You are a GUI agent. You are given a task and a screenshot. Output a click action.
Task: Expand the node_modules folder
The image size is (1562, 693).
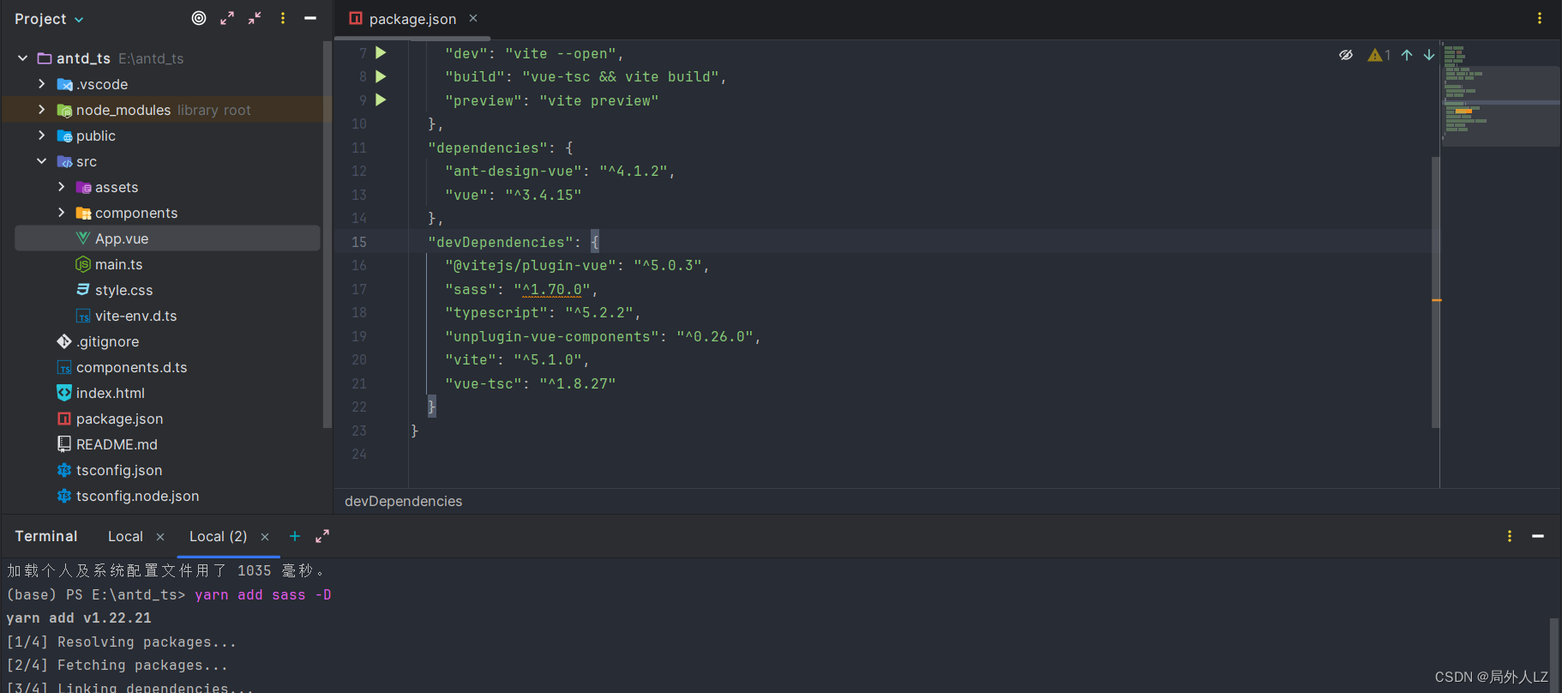41,110
